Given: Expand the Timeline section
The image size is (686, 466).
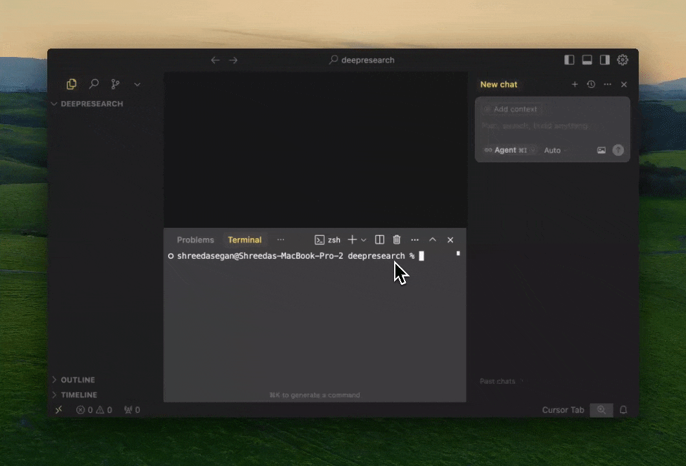Looking at the screenshot, I should tap(78, 395).
